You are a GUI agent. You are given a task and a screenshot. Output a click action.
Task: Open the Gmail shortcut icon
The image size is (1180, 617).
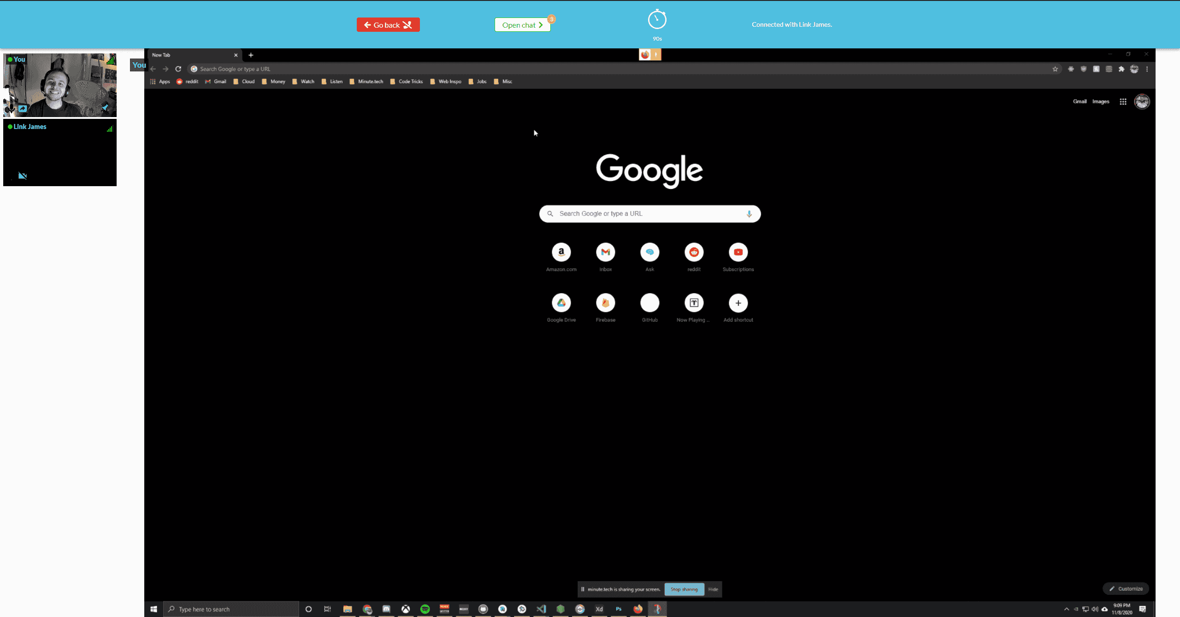606,251
